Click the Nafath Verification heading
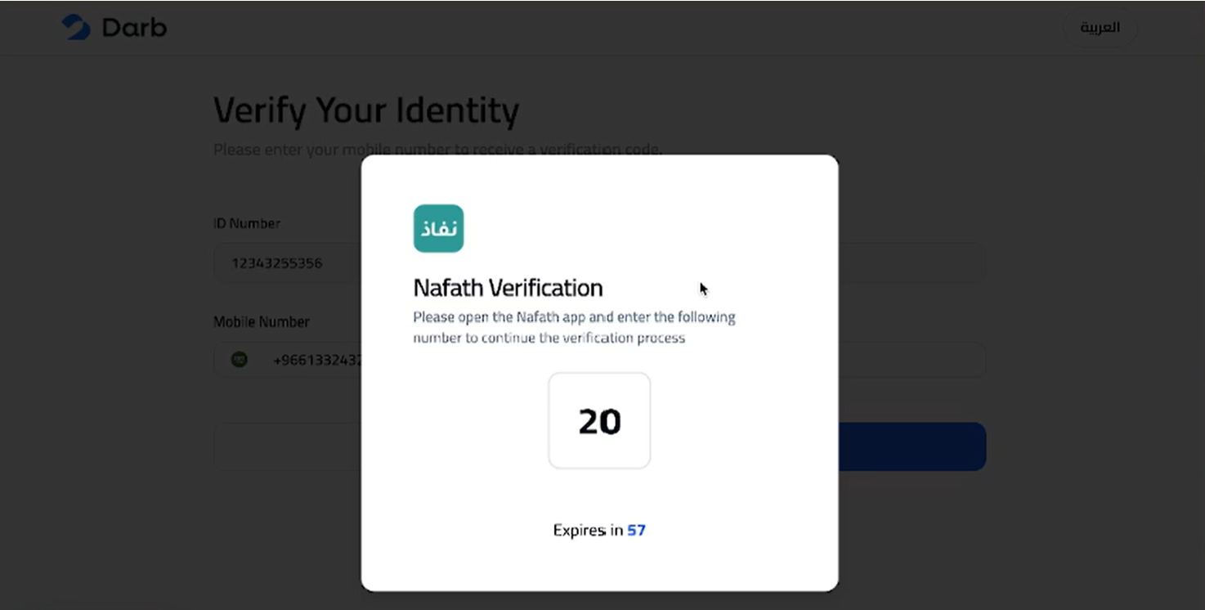Image resolution: width=1205 pixels, height=610 pixels. [x=508, y=288]
